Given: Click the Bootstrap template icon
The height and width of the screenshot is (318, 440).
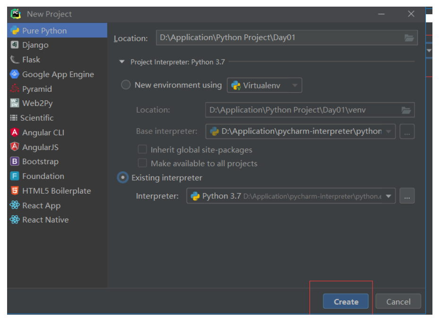Looking at the screenshot, I should (15, 161).
